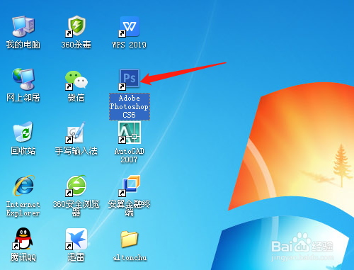Click the 安翼金融终端 text label

tap(129, 208)
